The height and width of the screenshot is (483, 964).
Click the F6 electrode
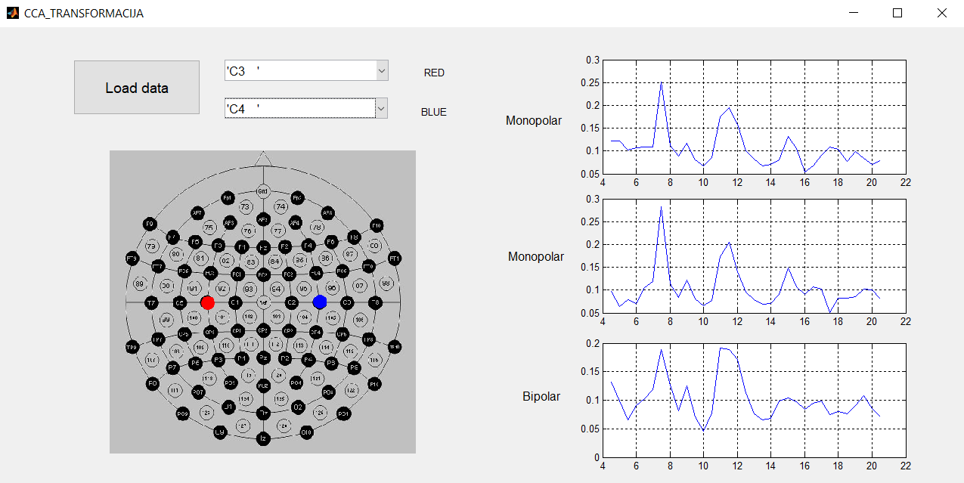pyautogui.click(x=330, y=242)
